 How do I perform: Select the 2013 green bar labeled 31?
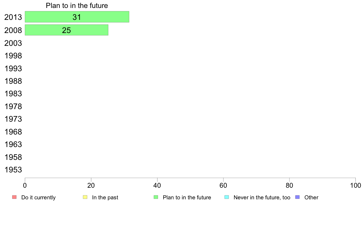pyautogui.click(x=77, y=17)
